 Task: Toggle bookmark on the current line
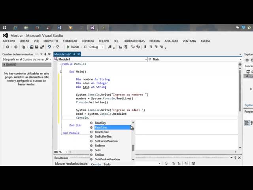click(x=145, y=47)
